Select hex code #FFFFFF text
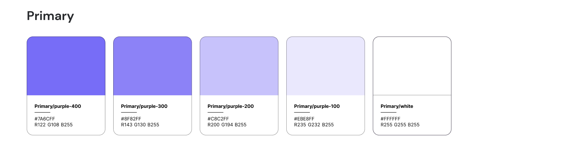This screenshot has height=148, width=561. tap(391, 119)
